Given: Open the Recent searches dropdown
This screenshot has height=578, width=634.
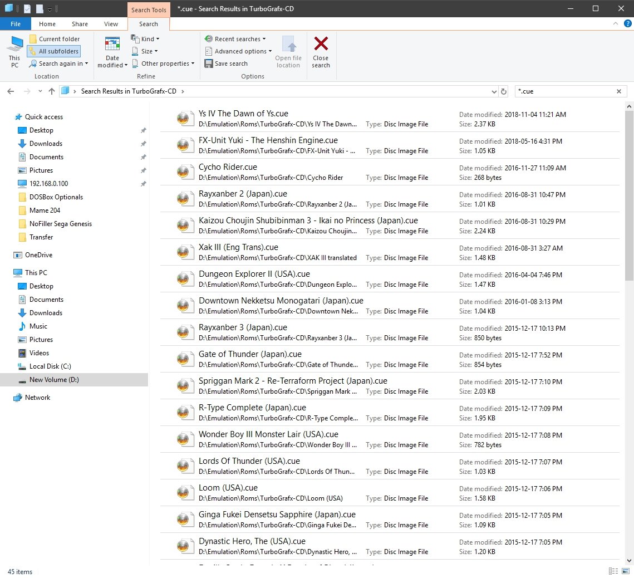Looking at the screenshot, I should 235,39.
